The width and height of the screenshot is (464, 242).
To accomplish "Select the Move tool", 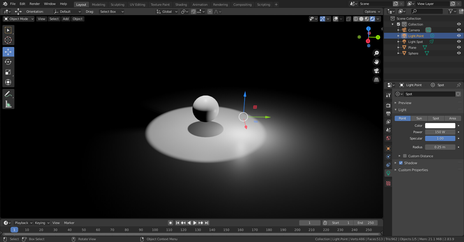I will coord(8,52).
